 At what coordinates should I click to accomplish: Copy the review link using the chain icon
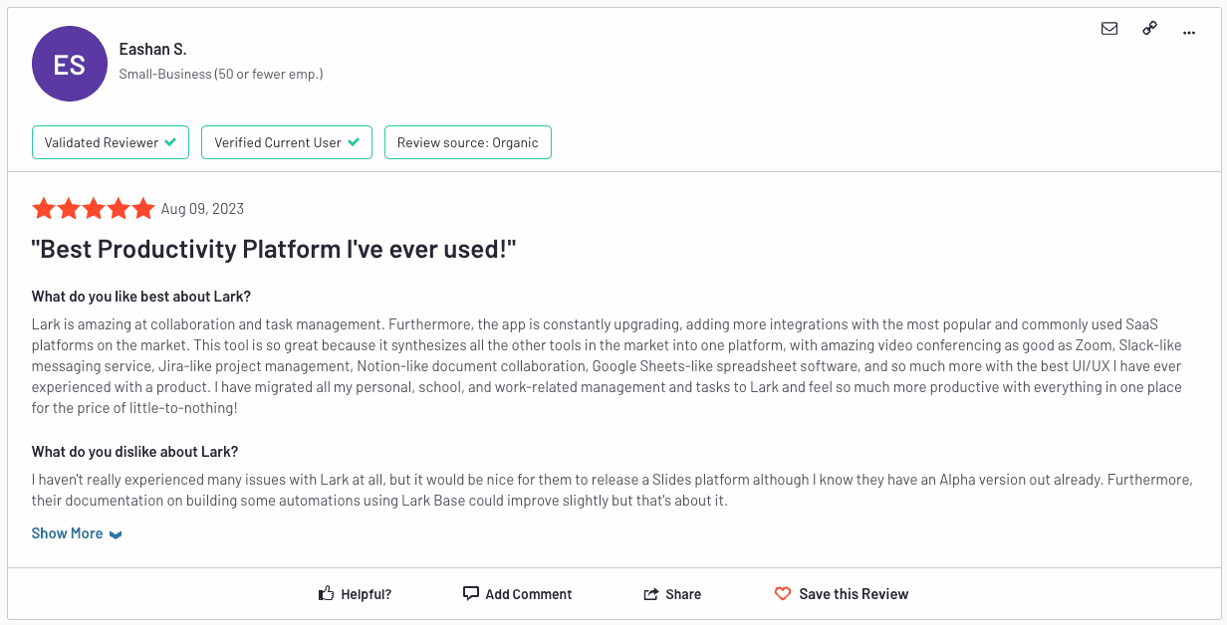pos(1149,29)
